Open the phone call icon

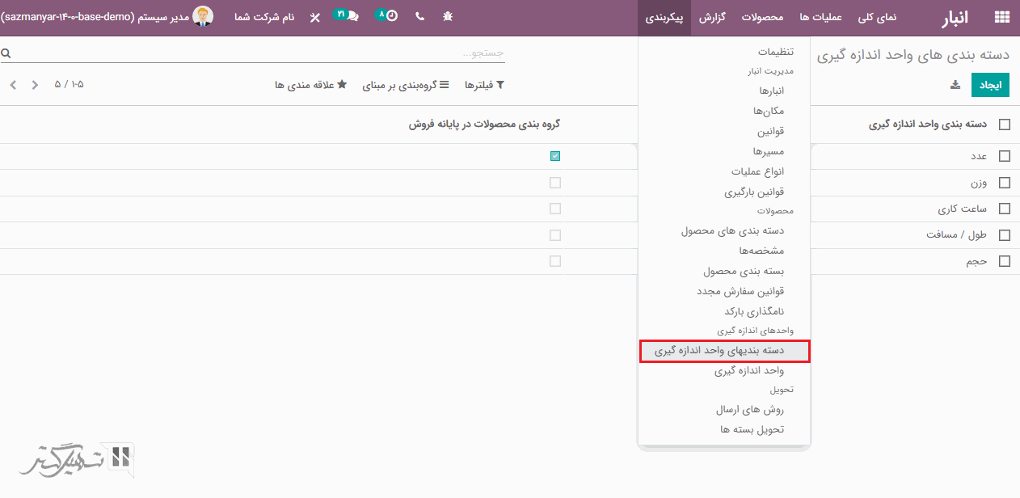[x=419, y=17]
